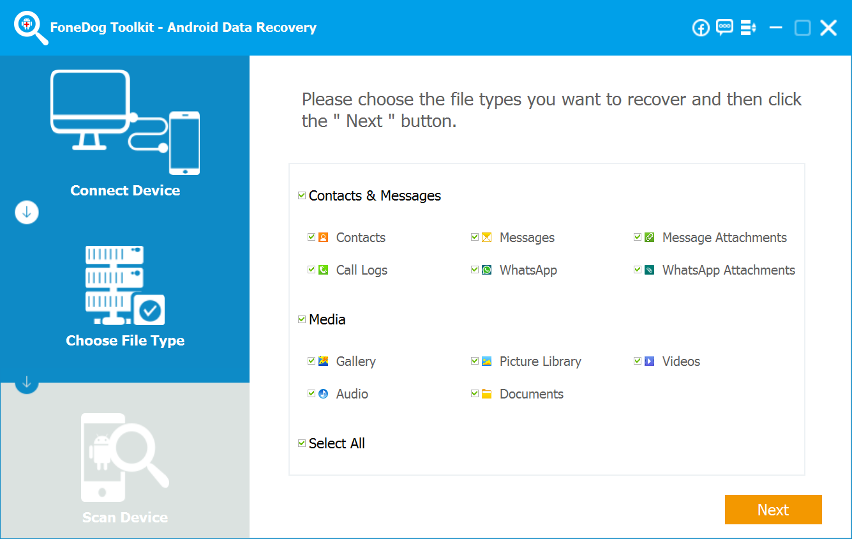This screenshot has height=539, width=852.
Task: Click the yellow Messages envelope icon
Action: point(487,238)
